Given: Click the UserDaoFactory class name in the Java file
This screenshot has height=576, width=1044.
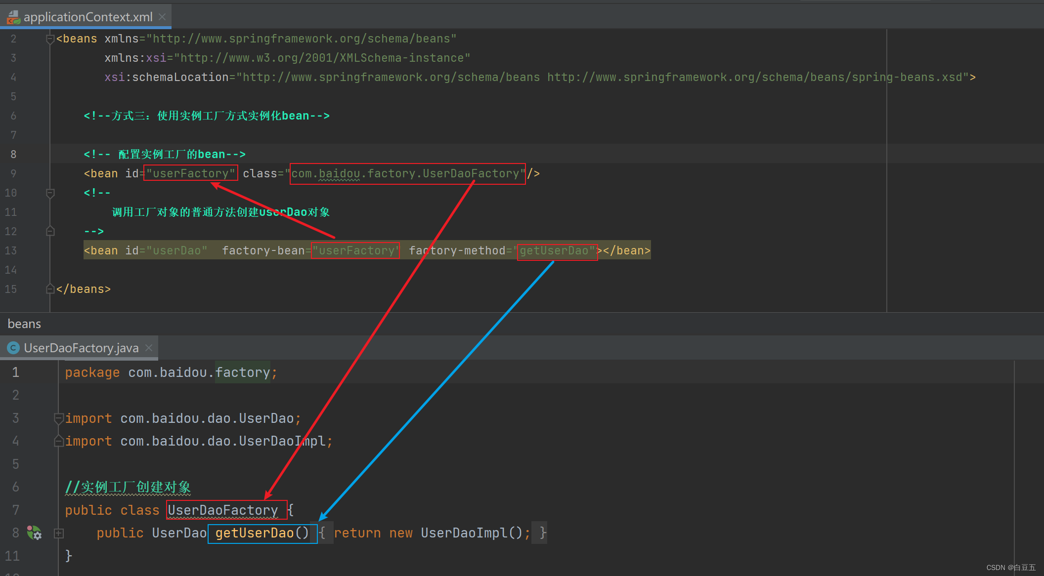Looking at the screenshot, I should (x=223, y=510).
